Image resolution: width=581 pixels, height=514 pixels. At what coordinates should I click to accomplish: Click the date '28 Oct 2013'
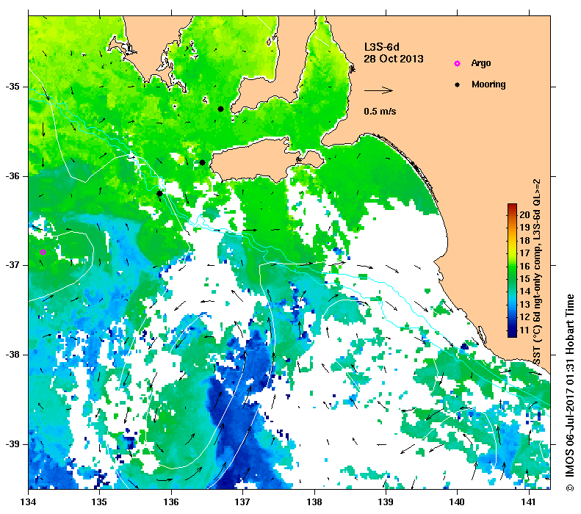pyautogui.click(x=394, y=59)
